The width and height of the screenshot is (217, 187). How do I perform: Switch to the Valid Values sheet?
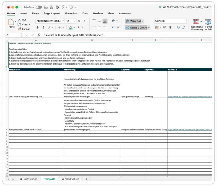70,179
